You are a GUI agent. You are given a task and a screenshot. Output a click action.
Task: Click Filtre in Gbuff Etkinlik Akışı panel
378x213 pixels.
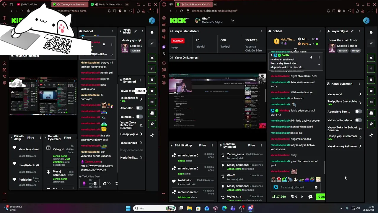(202, 145)
